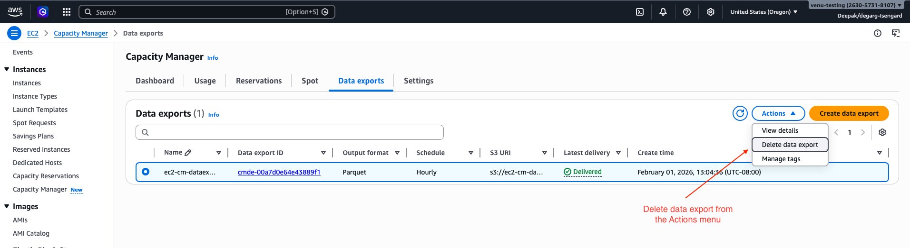Viewport: 910px width, 248px height.
Task: Sort by Latest delivery column arrow
Action: (x=618, y=153)
